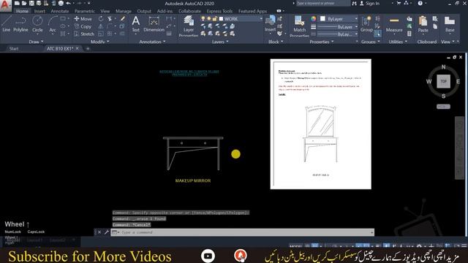Expand the Block panel
468x263 pixels.
click(276, 42)
